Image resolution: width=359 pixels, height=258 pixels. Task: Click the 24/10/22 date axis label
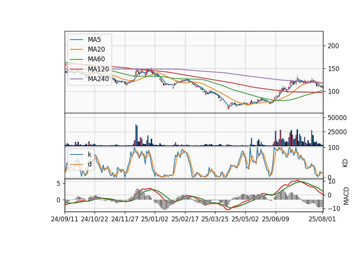click(95, 219)
